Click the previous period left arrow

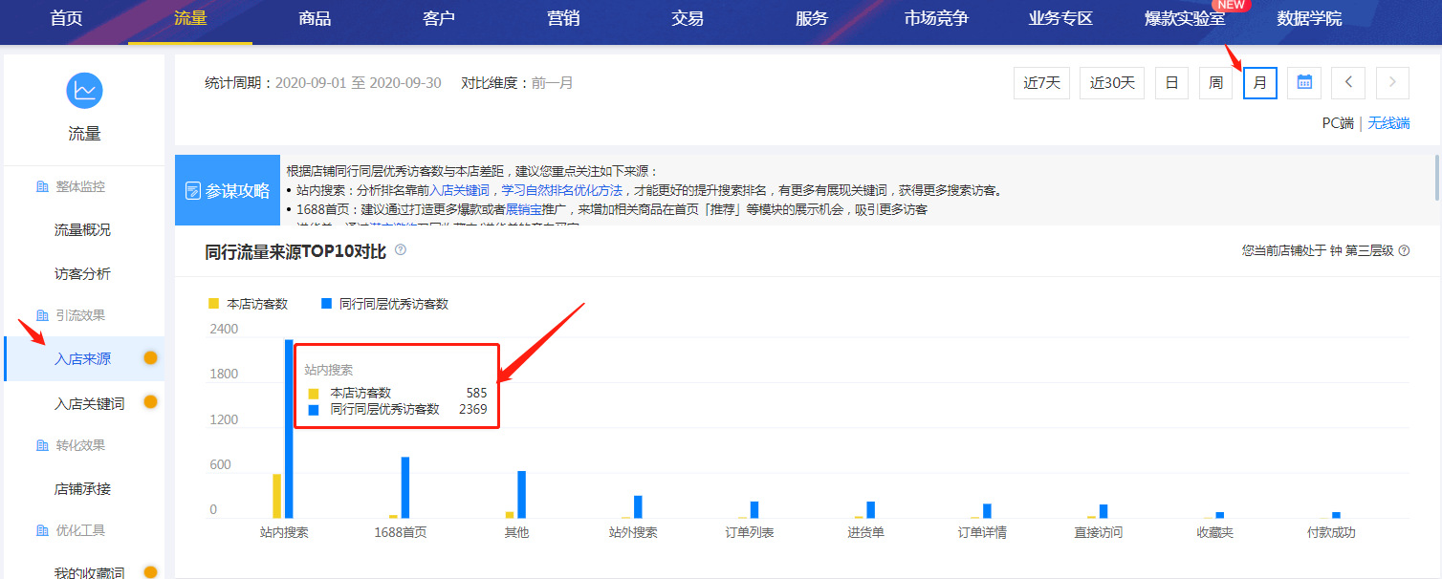tap(1348, 83)
